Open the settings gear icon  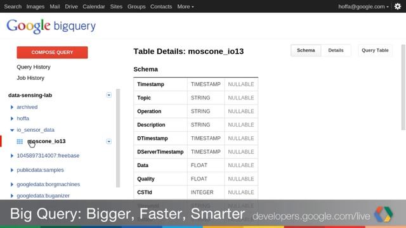398,6
